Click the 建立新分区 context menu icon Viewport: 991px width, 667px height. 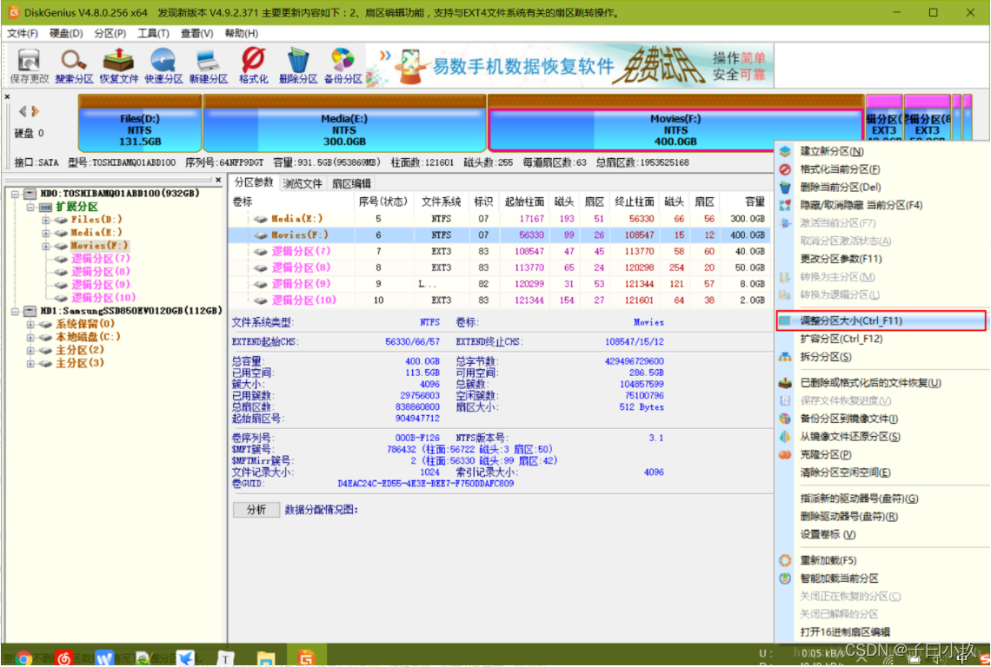[x=785, y=152]
